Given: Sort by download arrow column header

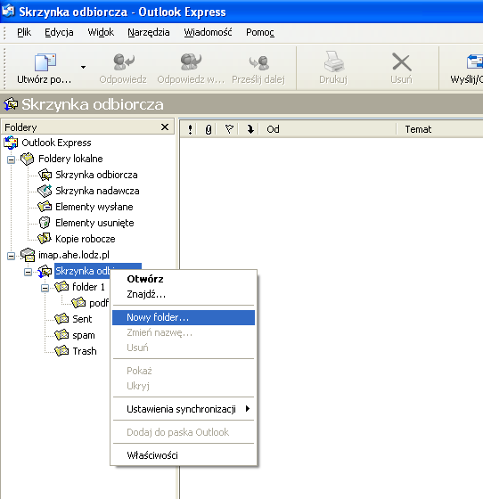Looking at the screenshot, I should [250, 129].
